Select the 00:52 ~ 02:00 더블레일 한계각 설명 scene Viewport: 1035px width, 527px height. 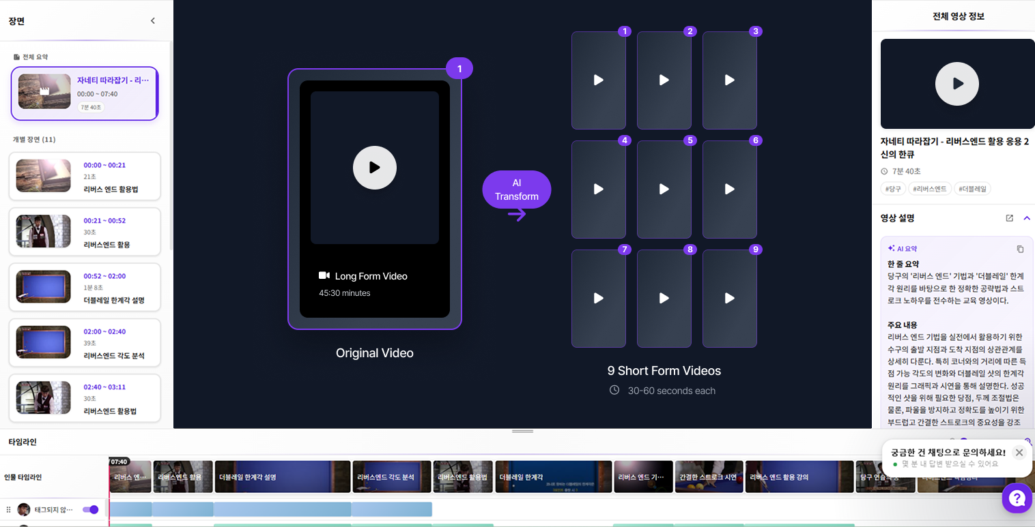click(85, 287)
